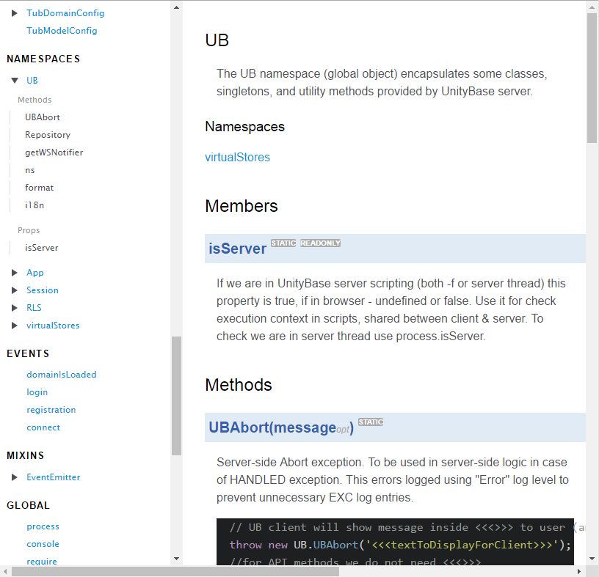Open the process global documentation
The height and width of the screenshot is (577, 599).
(x=43, y=526)
